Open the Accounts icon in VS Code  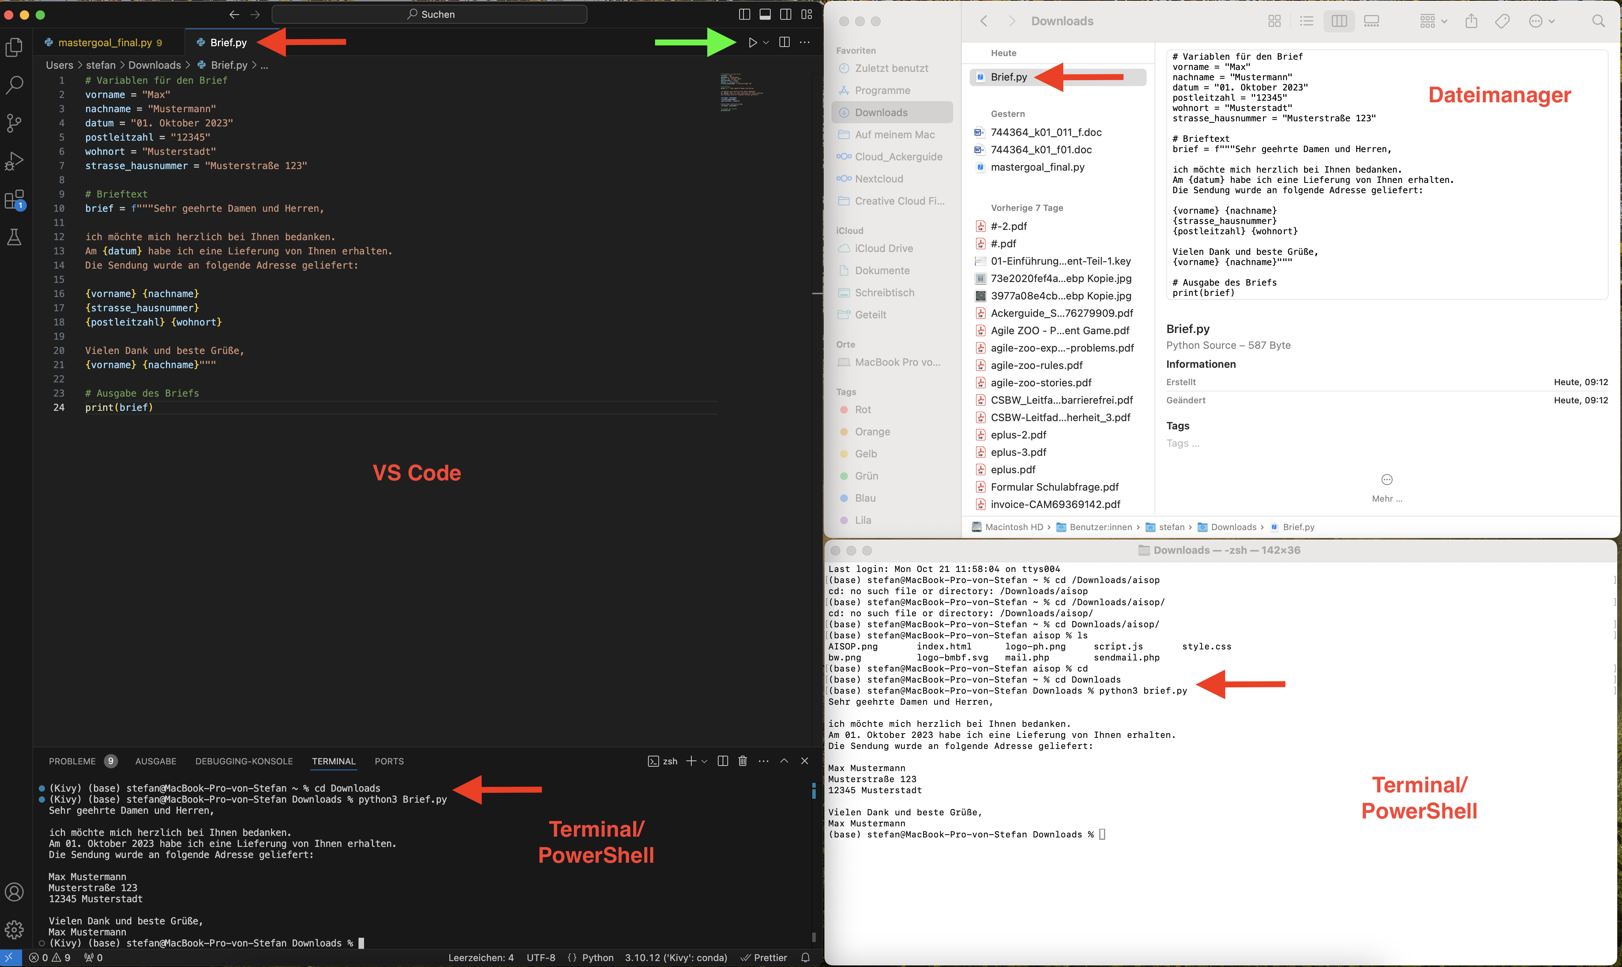[14, 892]
